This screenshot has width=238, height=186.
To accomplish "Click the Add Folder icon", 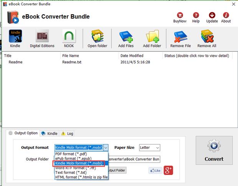I will 152,36.
